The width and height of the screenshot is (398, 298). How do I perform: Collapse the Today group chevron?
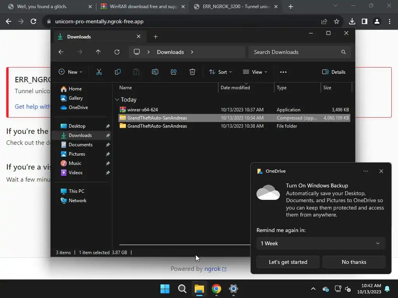click(117, 100)
